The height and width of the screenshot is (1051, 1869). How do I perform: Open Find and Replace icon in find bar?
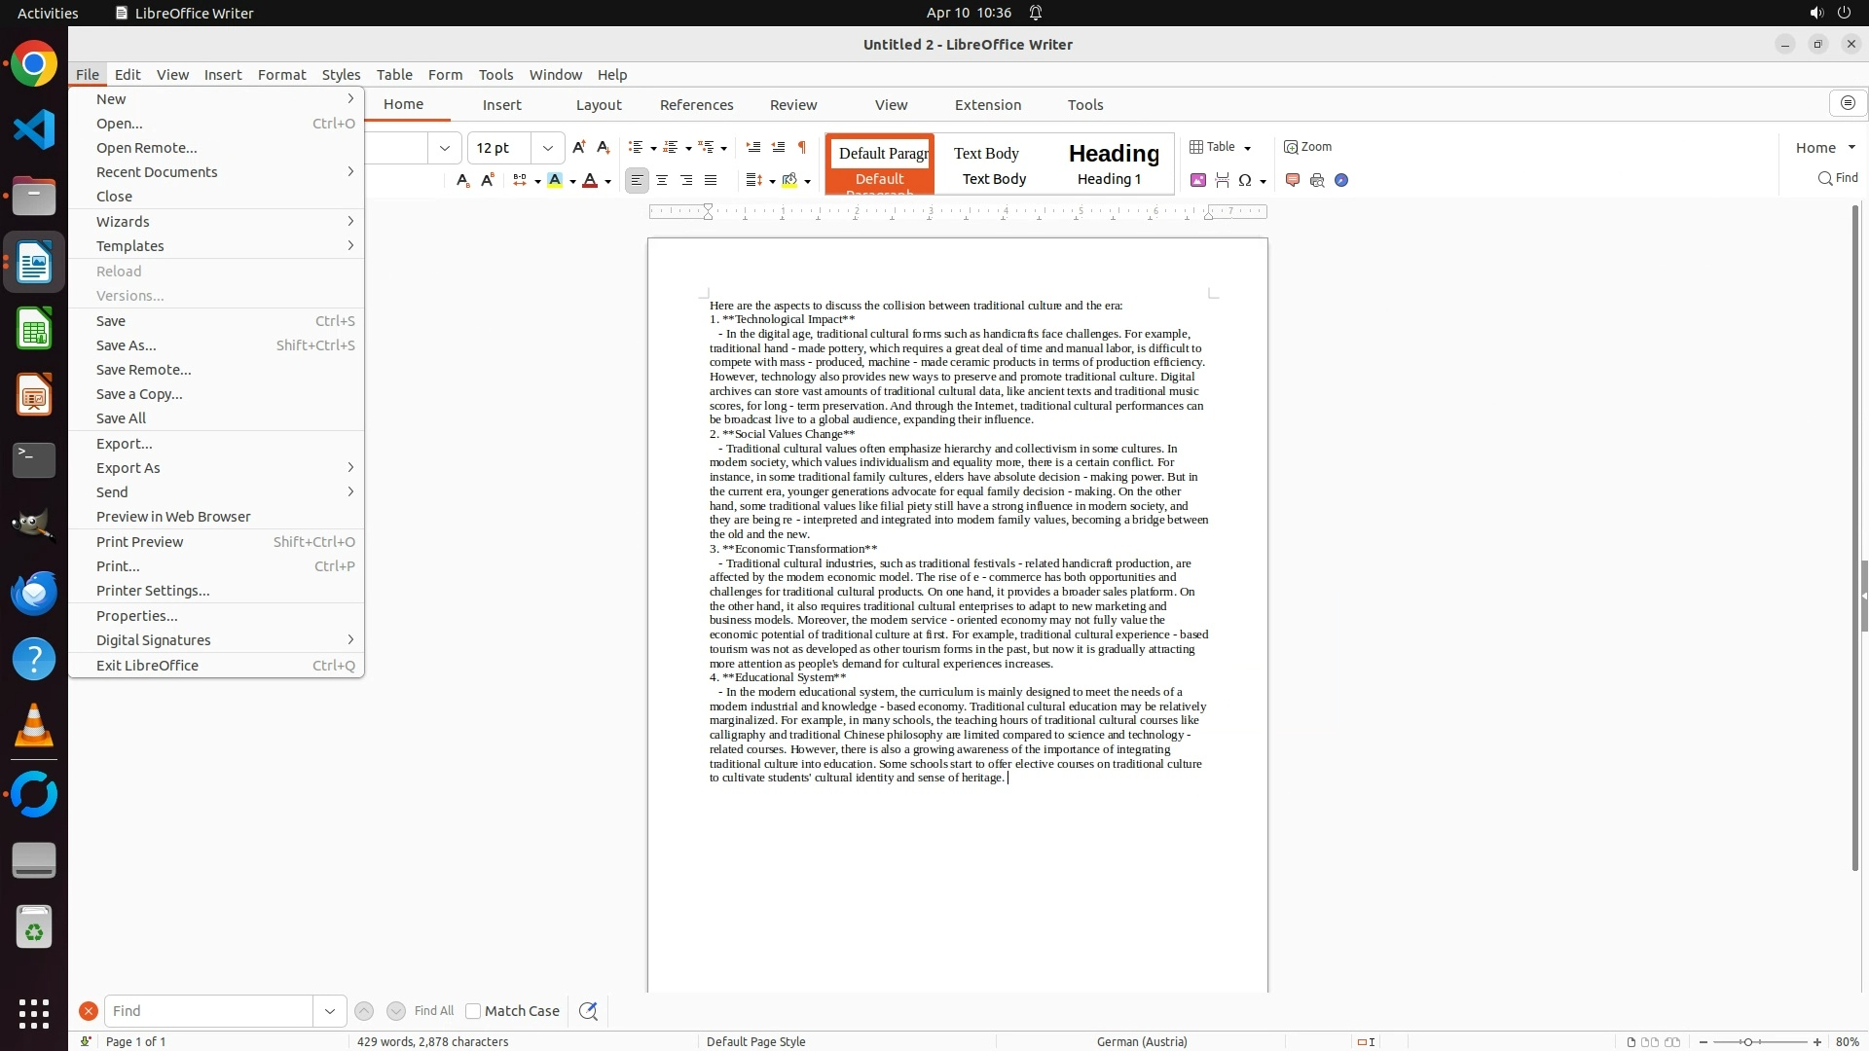point(588,1011)
